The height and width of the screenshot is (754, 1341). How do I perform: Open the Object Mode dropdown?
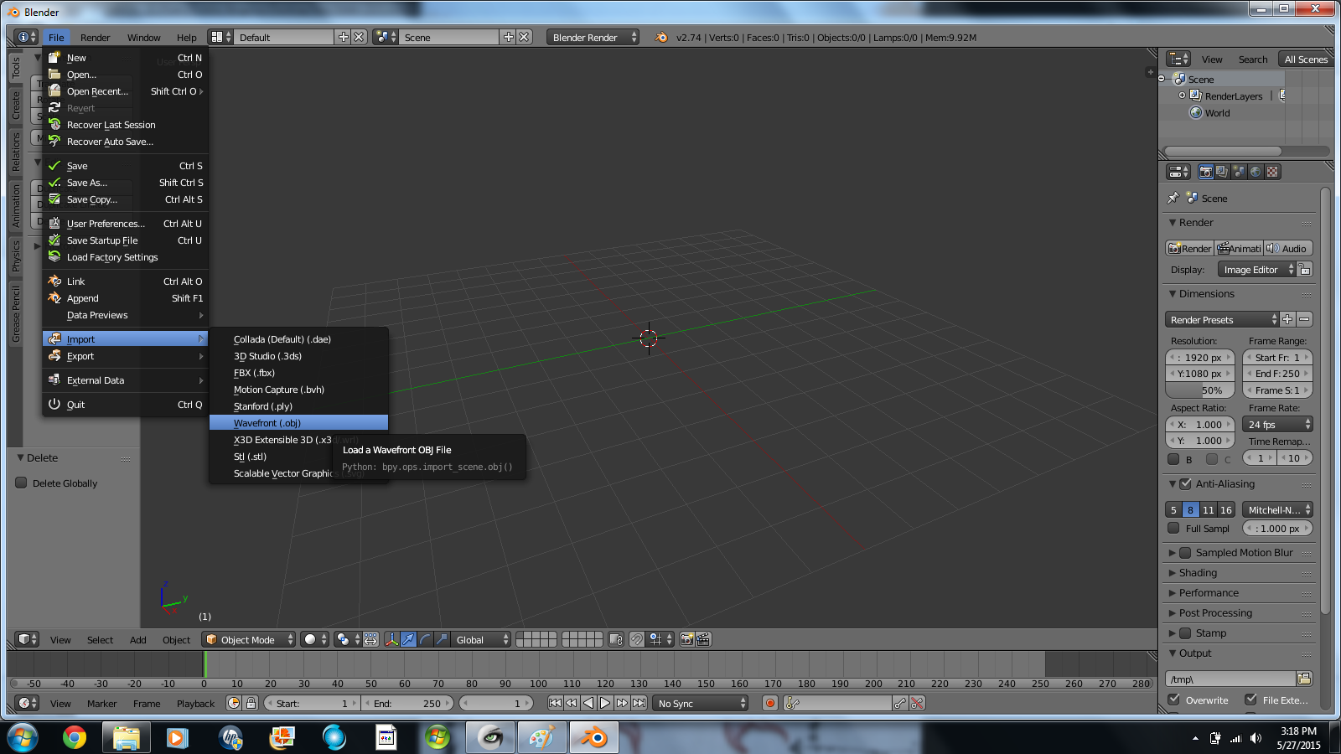[x=249, y=639]
